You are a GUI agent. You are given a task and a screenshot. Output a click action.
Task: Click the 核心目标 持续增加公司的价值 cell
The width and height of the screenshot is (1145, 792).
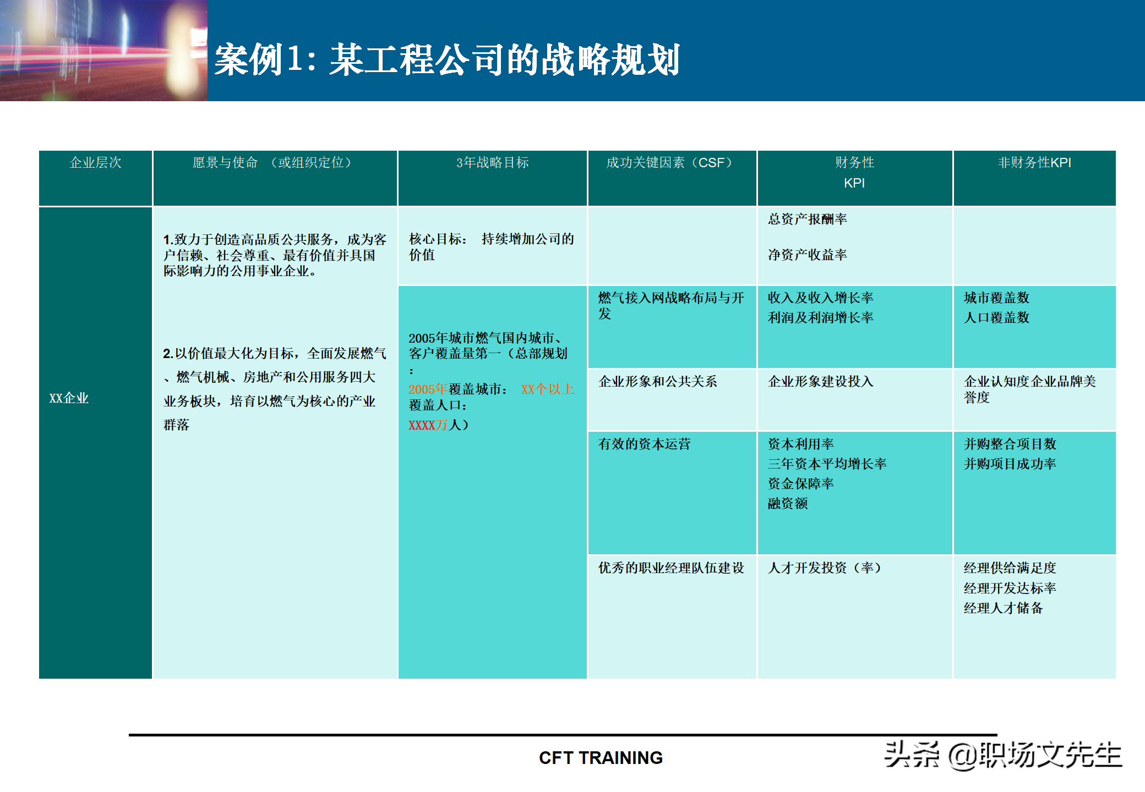pos(491,246)
